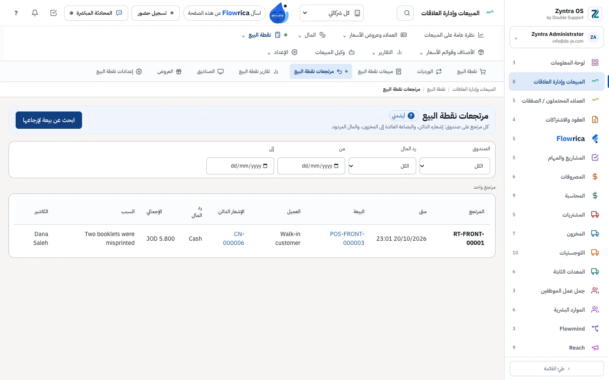Screen dimensions: 609x380
Task: Switch to مبيعات نقطة البيع tab
Action: (379, 71)
